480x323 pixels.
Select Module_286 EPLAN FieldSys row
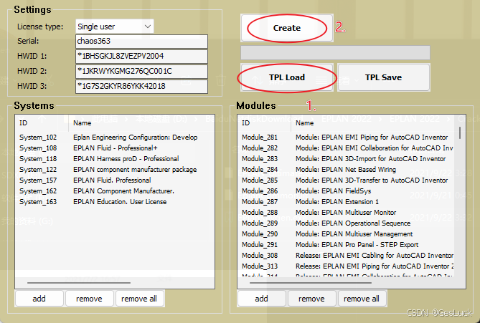(x=347, y=191)
